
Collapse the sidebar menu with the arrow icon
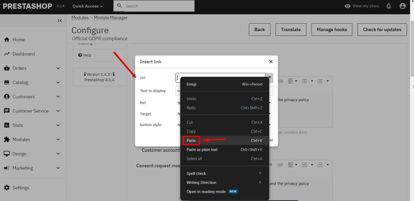60,21
